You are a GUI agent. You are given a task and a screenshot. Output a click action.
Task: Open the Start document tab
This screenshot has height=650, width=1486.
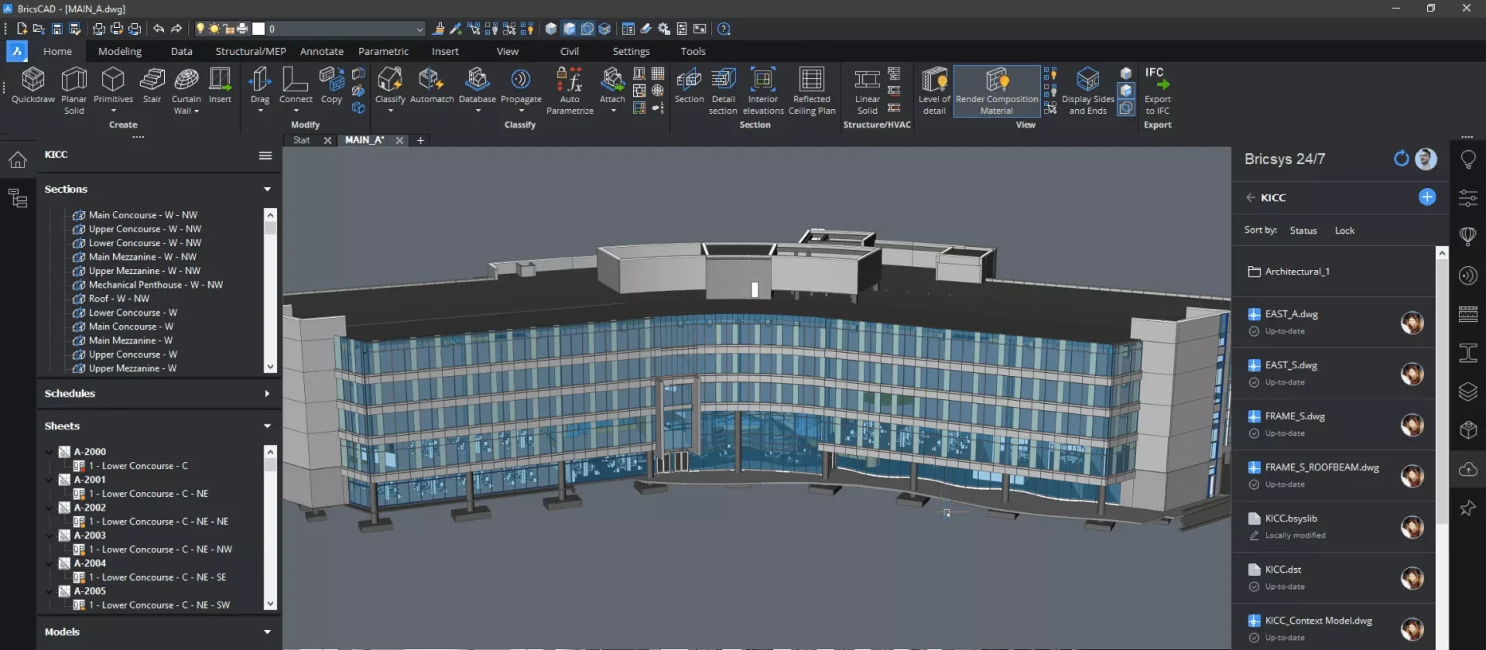click(301, 141)
